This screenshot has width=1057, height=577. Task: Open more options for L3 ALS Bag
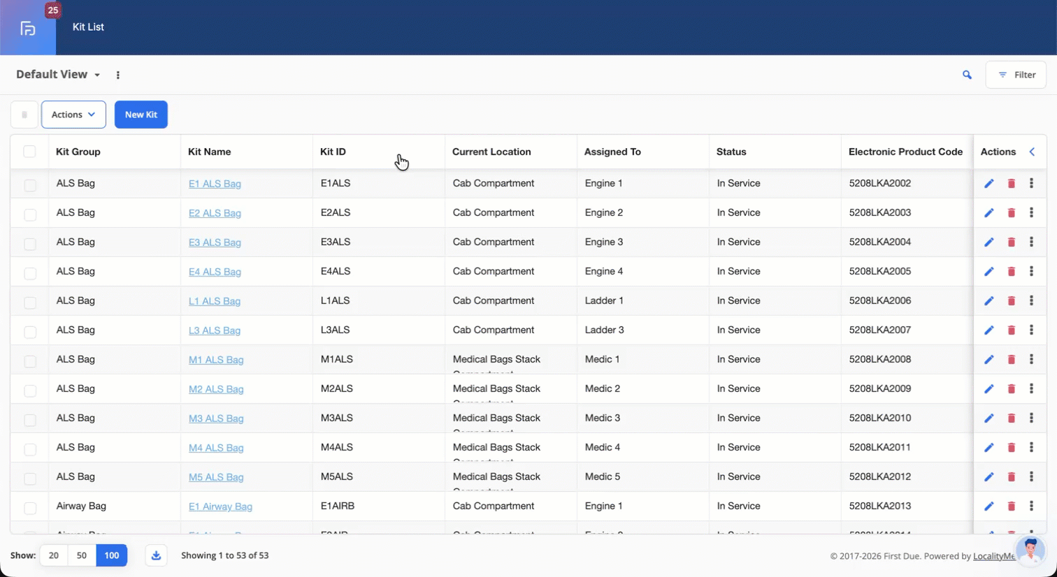1031,330
